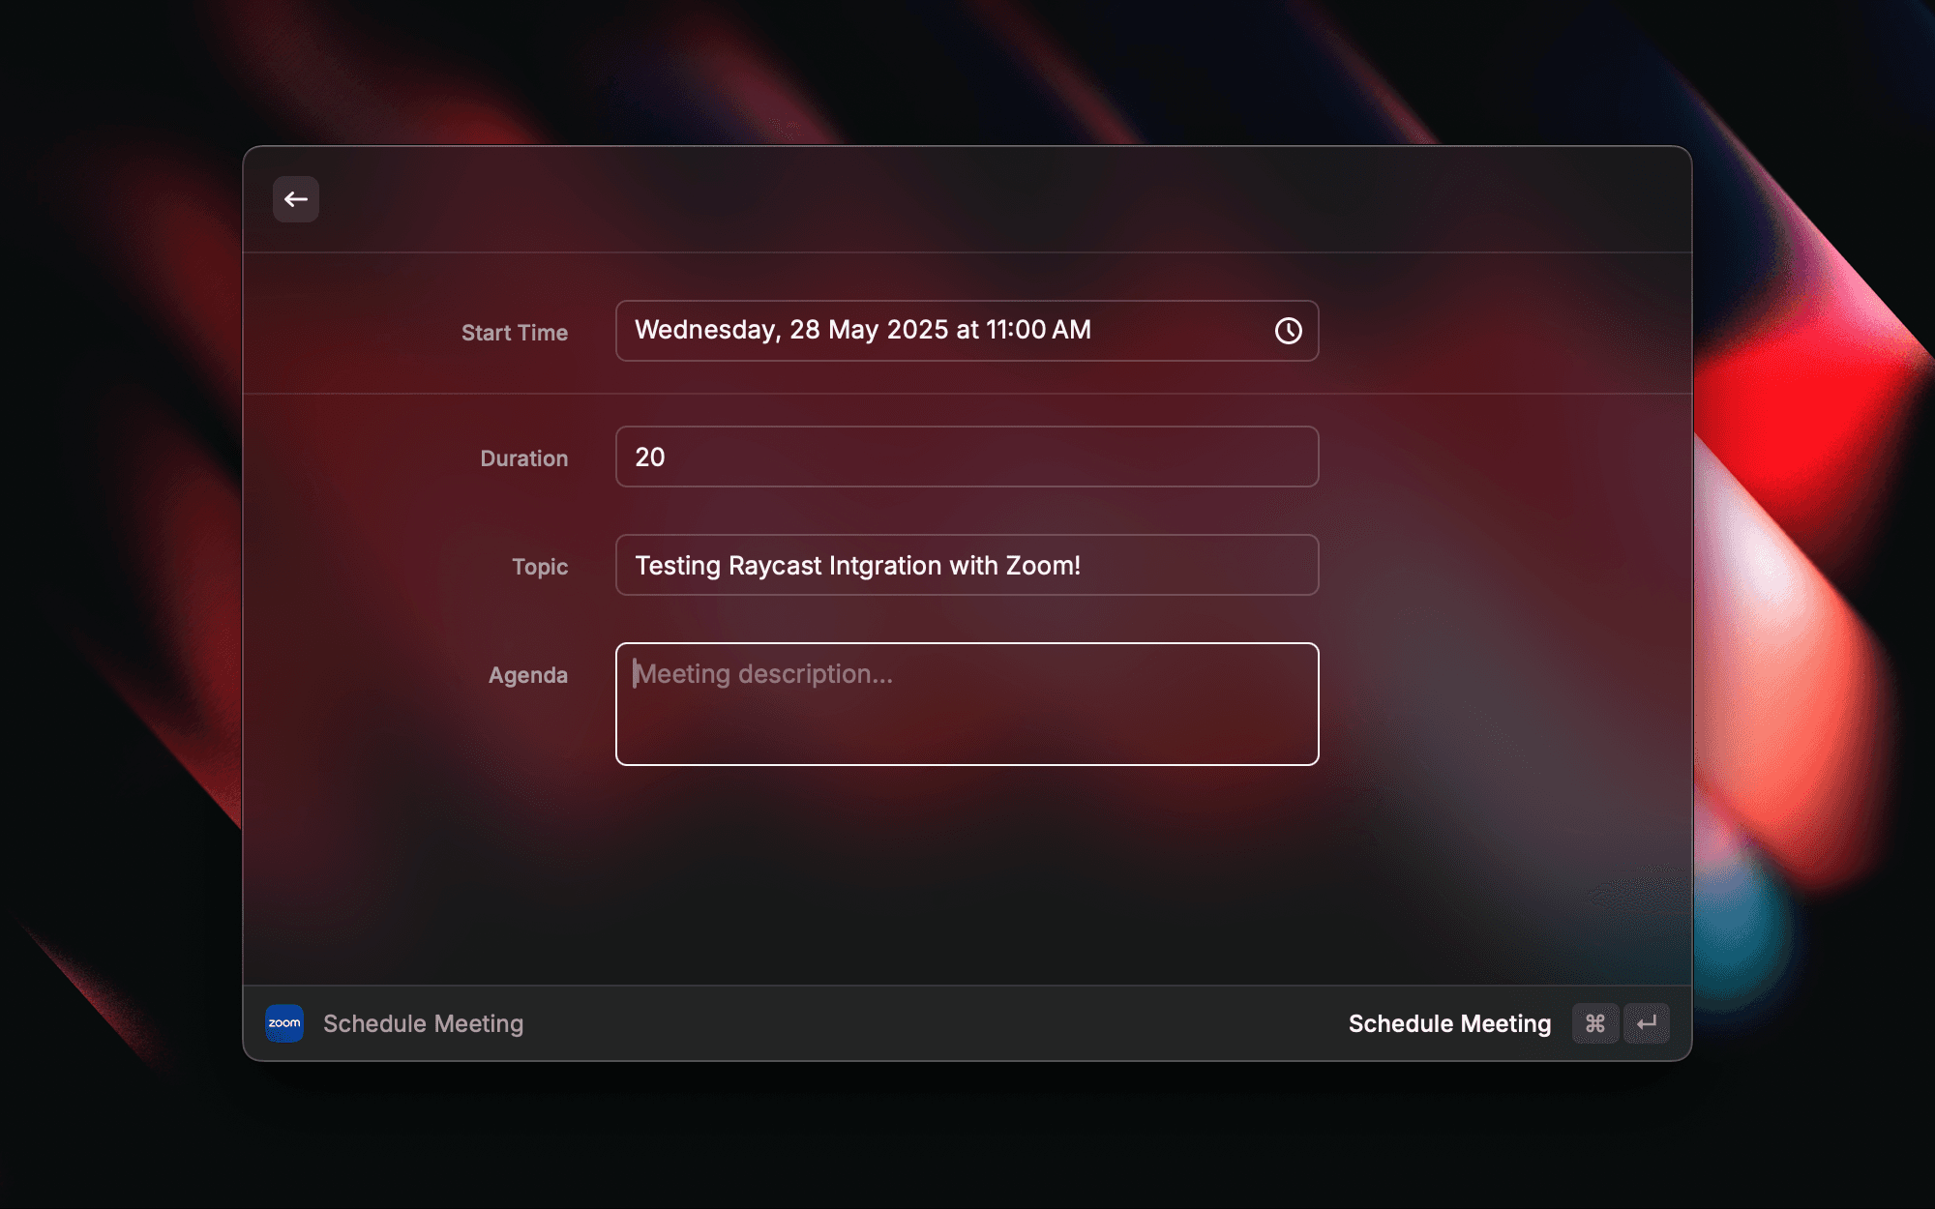Return to previous screen via arrow button

pos(296,199)
